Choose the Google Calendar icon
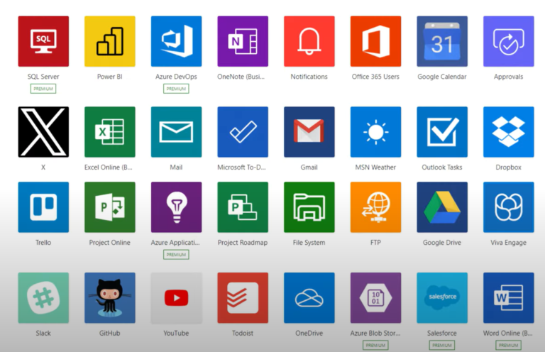This screenshot has height=352, width=545. (x=442, y=41)
